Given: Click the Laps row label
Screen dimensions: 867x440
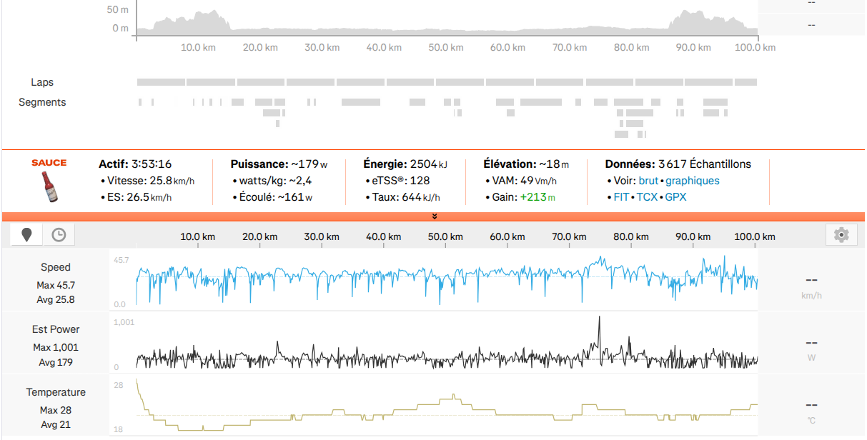Looking at the screenshot, I should 42,82.
